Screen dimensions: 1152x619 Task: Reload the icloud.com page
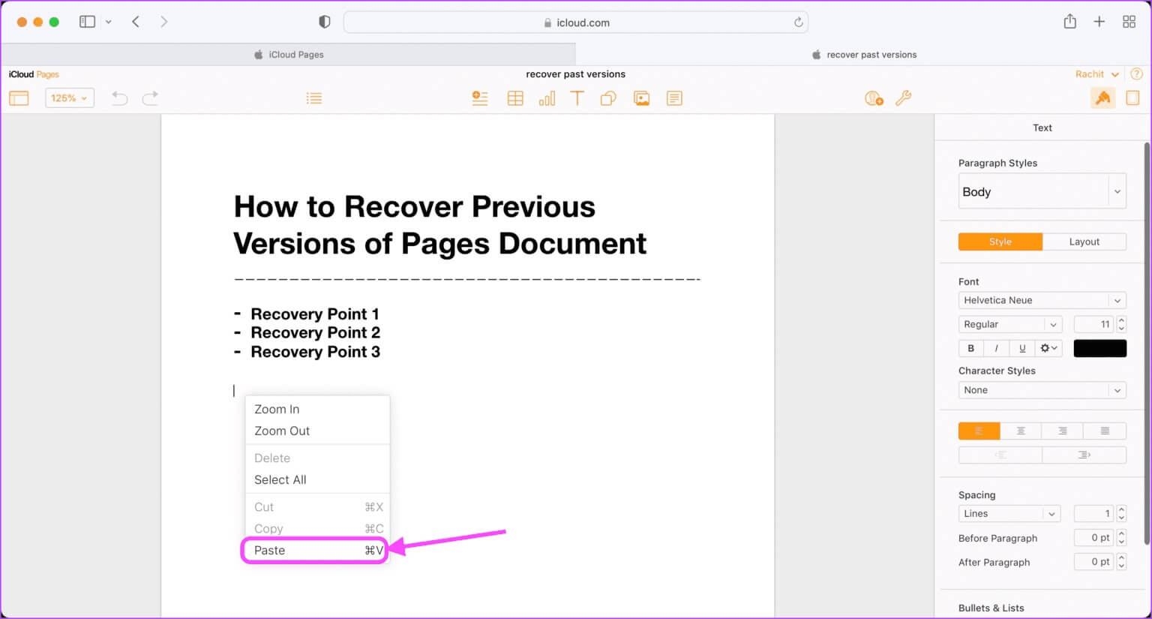[799, 23]
